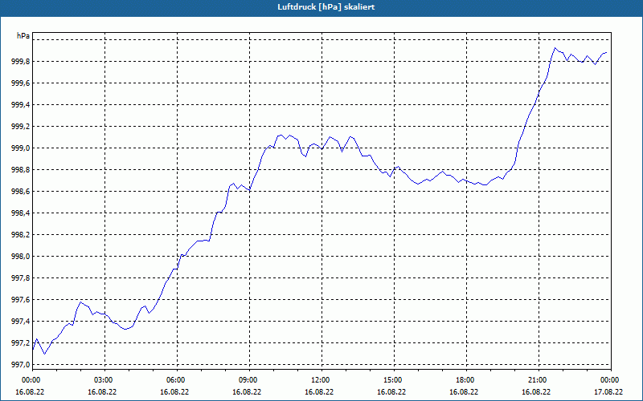Choose the 997,6 pressure label
643x401 pixels.
pos(20,300)
